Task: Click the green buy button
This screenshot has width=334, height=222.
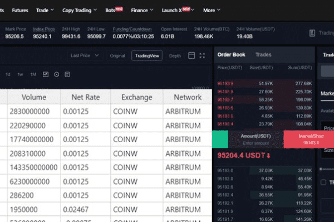Action: [x=220, y=139]
